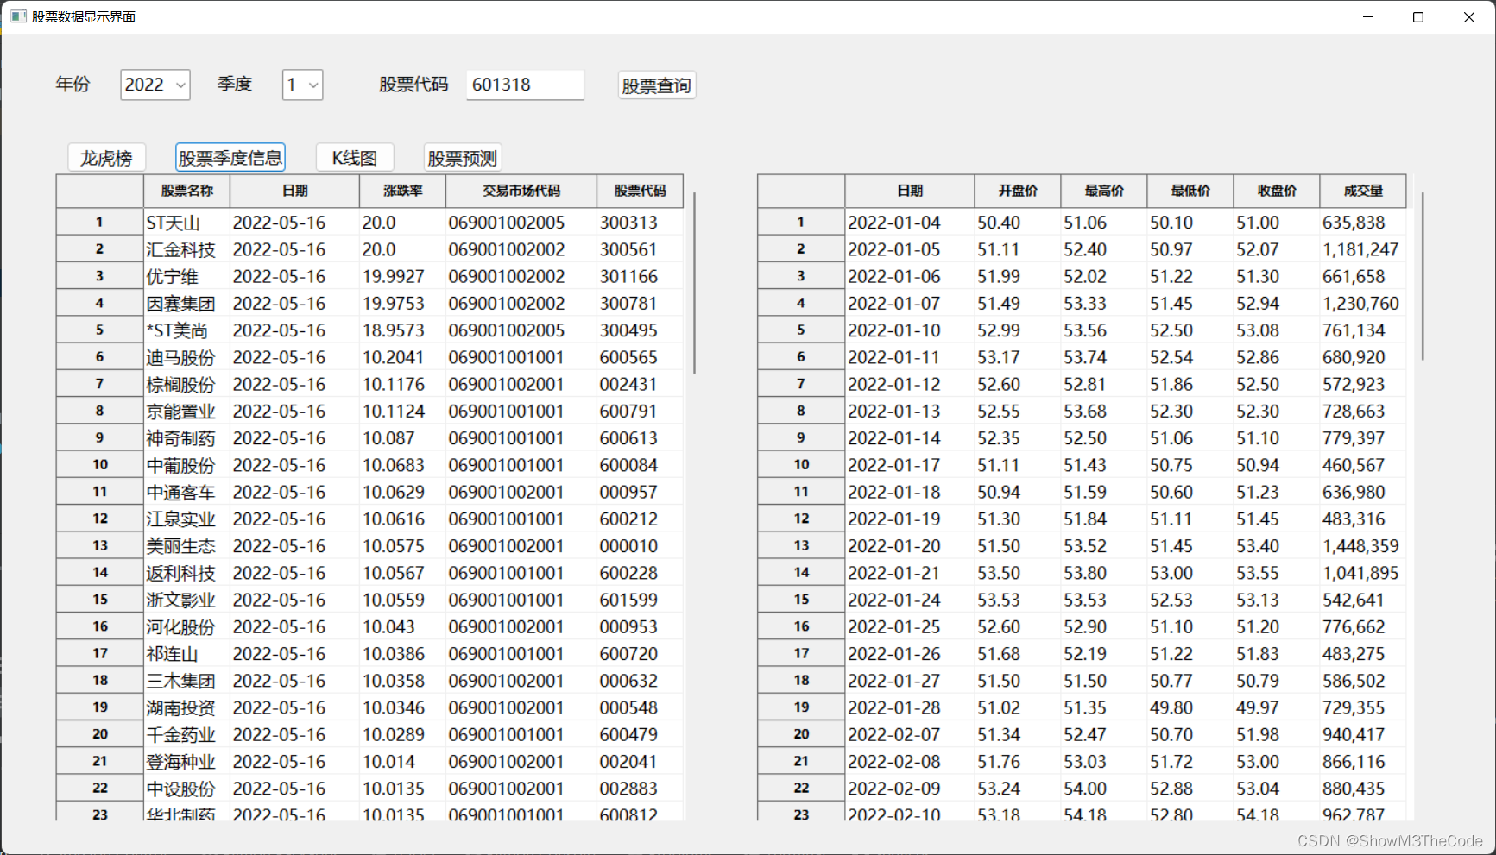Click the cell 中通客车
Viewport: 1496px width, 855px height.
pos(186,492)
